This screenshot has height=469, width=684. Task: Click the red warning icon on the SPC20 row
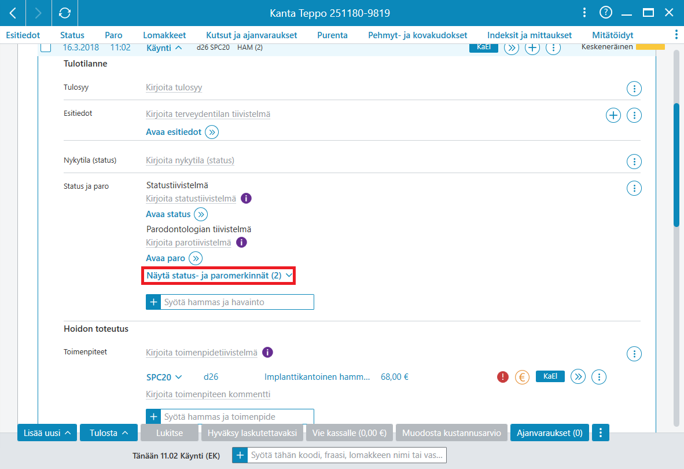[x=502, y=376]
